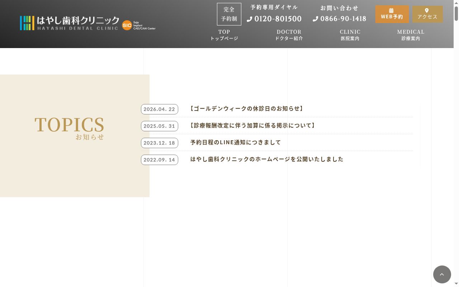This screenshot has height=287, width=459.
Task: Call the reservation number 0120-801500
Action: [x=278, y=19]
